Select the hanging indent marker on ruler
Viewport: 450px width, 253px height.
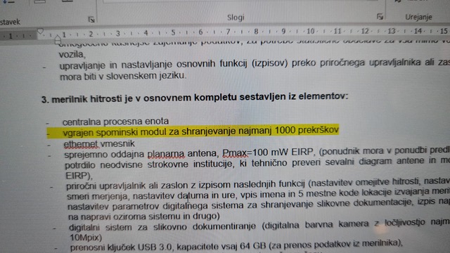tap(58, 39)
